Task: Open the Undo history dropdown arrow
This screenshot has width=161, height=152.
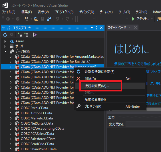Action: point(63,19)
